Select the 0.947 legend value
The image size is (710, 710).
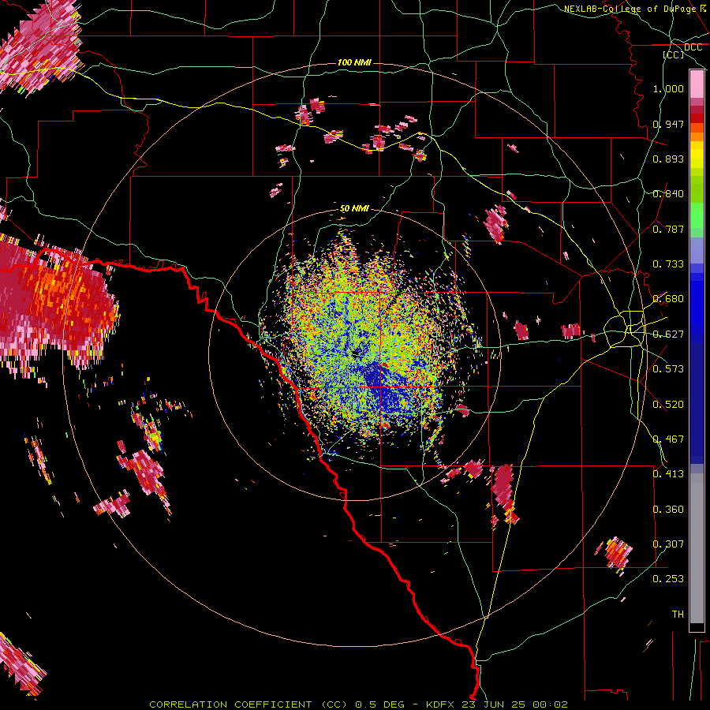pyautogui.click(x=668, y=124)
